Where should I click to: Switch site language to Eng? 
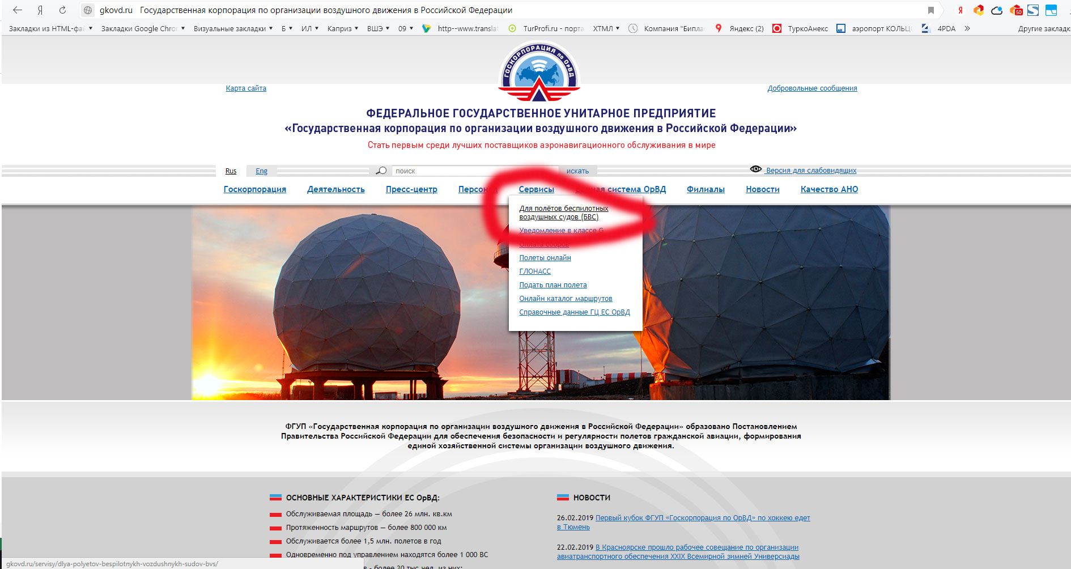coord(261,171)
